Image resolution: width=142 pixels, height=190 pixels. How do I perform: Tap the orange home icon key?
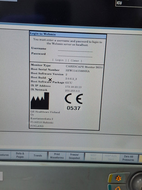[118, 188]
